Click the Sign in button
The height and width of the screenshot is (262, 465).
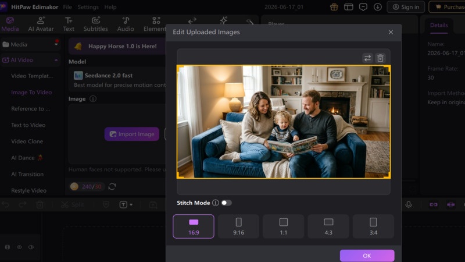click(406, 7)
